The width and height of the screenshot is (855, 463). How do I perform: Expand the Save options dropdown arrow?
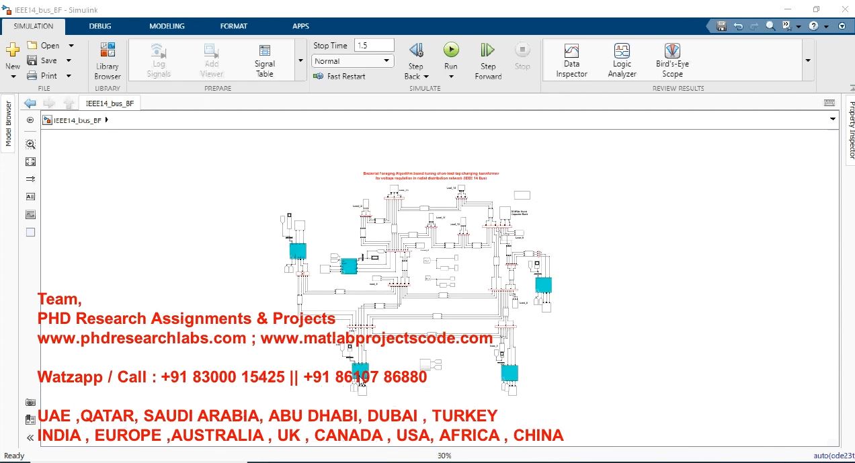71,60
